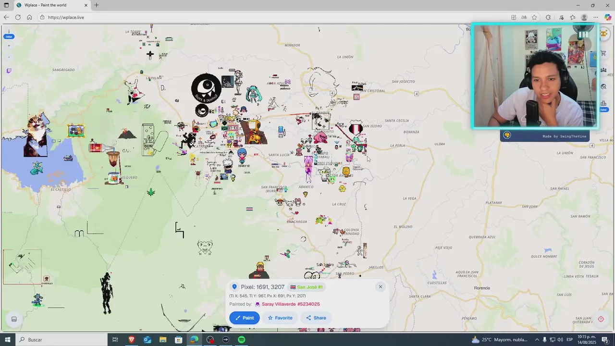The image size is (615, 346).
Task: Click the locate-me target icon
Action: coord(601,319)
